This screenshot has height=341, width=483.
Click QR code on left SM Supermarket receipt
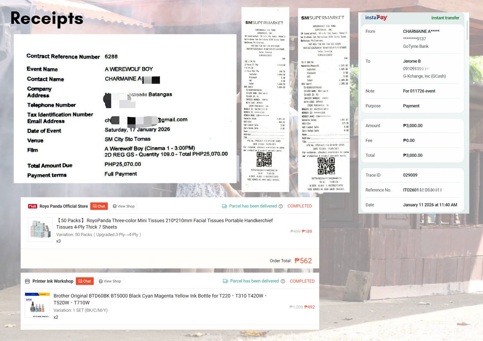264,159
